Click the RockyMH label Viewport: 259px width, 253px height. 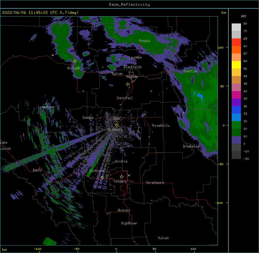[74, 68]
